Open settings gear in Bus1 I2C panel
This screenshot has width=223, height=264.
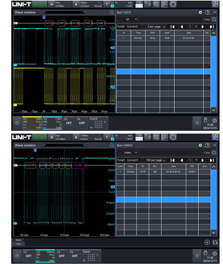tap(200, 13)
